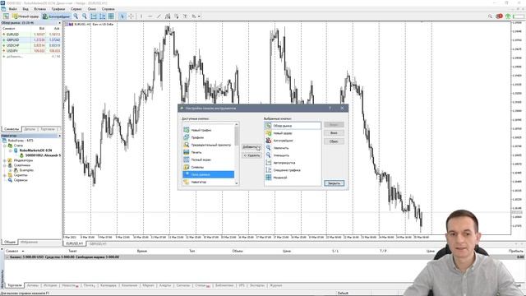The width and height of the screenshot is (526, 296).
Task: Expand the Indicators (Индикаторы) tree node
Action: [5, 160]
